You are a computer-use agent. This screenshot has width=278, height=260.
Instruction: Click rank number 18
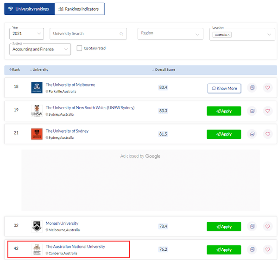(16, 87)
